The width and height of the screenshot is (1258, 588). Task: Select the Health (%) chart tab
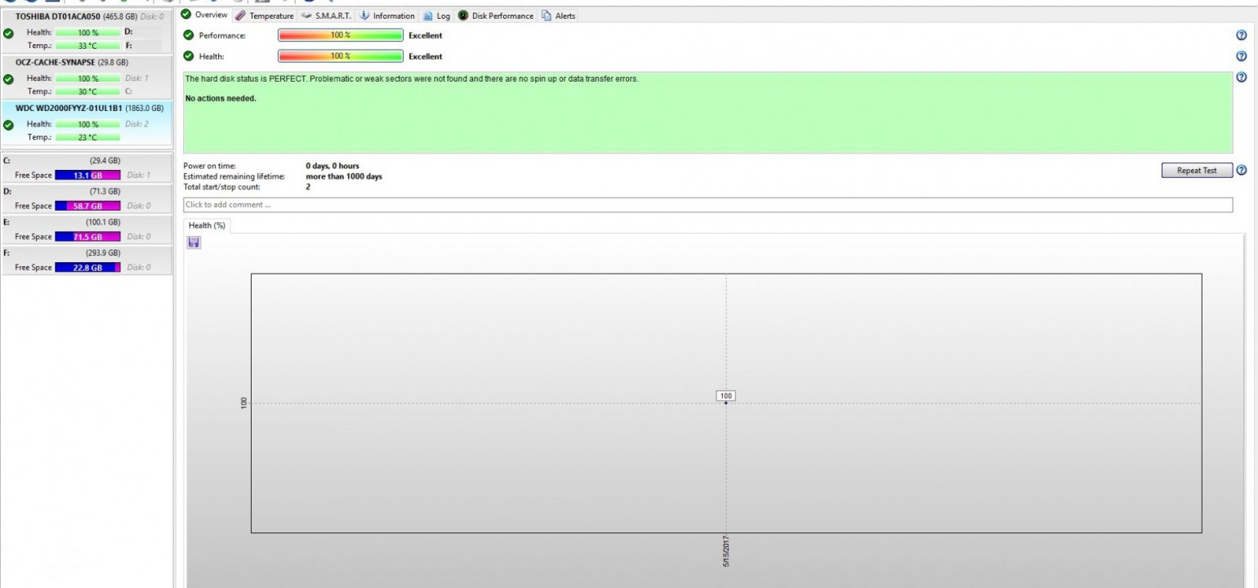[x=207, y=225]
